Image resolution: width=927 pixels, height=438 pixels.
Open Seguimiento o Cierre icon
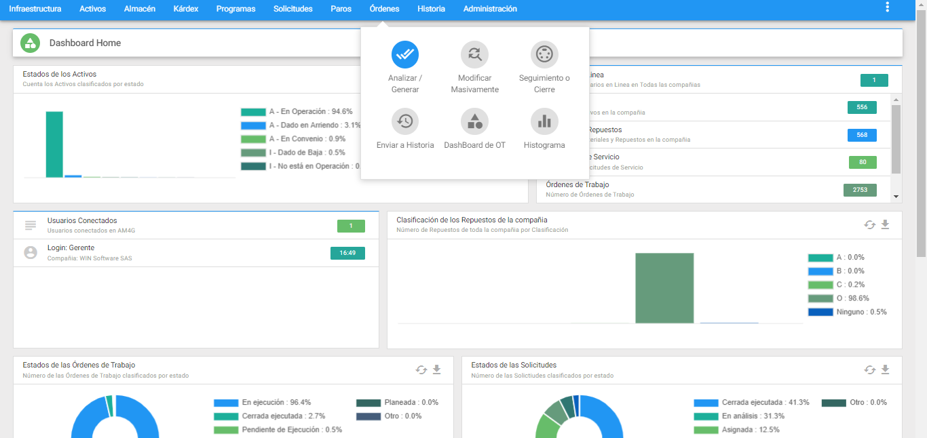click(x=544, y=54)
